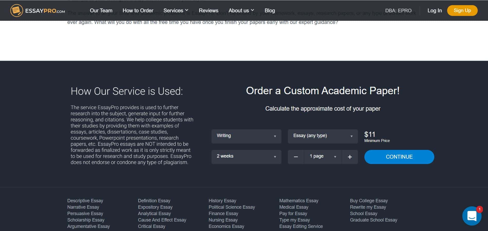The width and height of the screenshot is (488, 231).
Task: Open Pay for Essay link
Action: click(293, 214)
